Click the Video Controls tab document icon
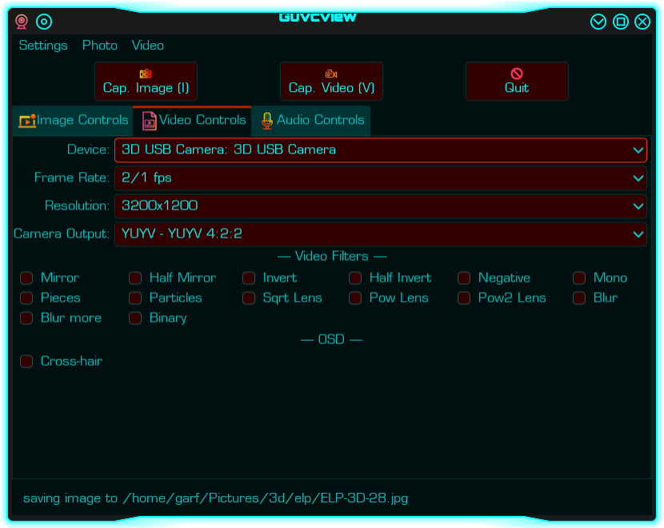This screenshot has width=664, height=528. [x=149, y=120]
